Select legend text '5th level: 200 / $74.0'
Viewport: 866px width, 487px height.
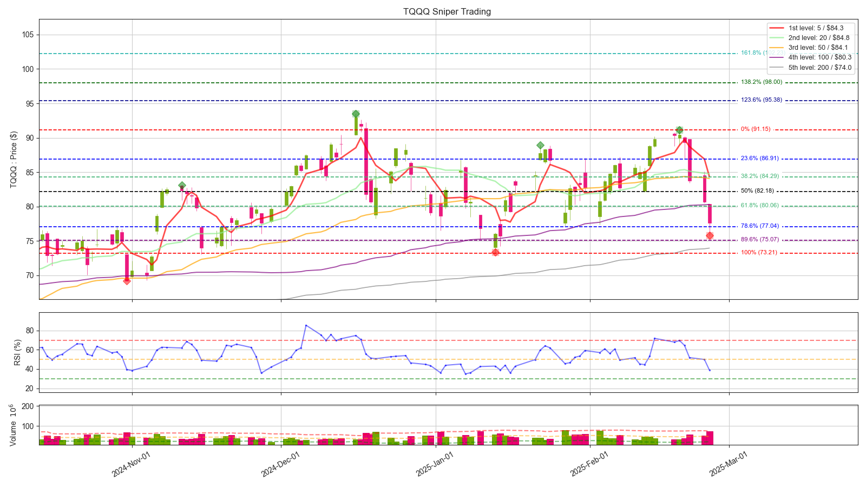(820, 68)
